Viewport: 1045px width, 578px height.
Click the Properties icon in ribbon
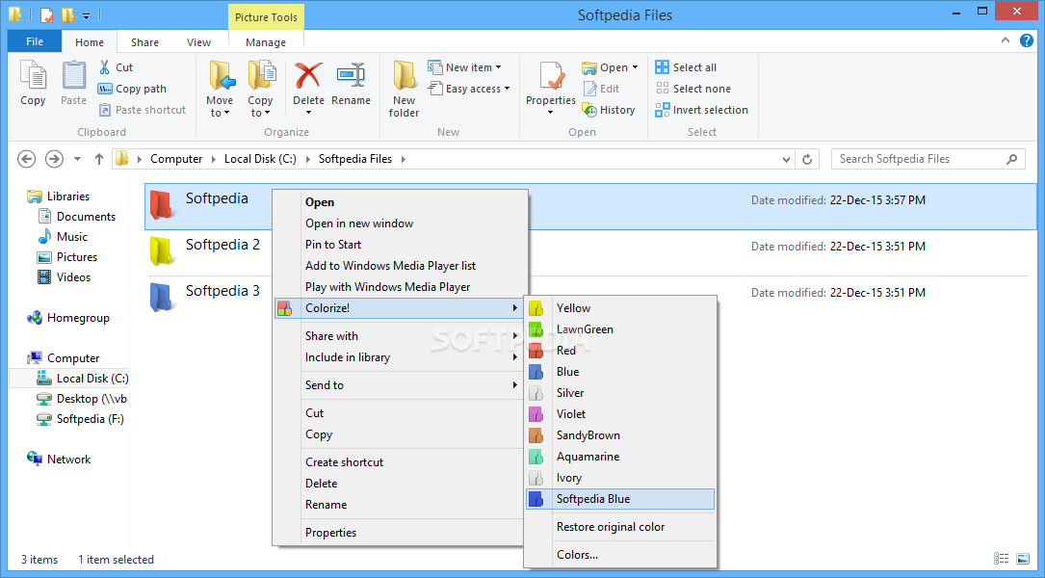pos(551,77)
